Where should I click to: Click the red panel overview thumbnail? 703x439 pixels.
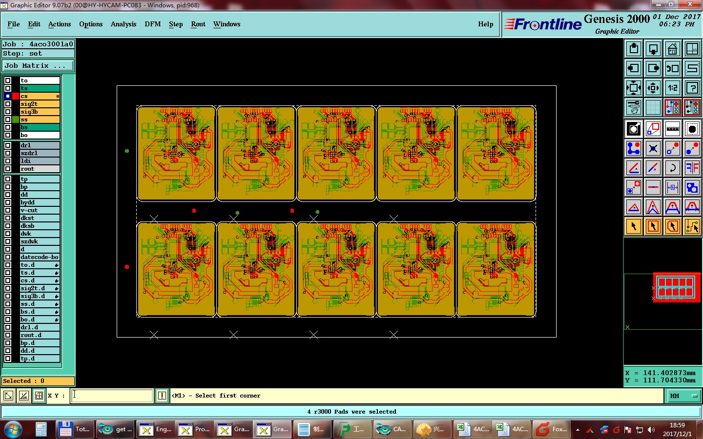click(676, 287)
